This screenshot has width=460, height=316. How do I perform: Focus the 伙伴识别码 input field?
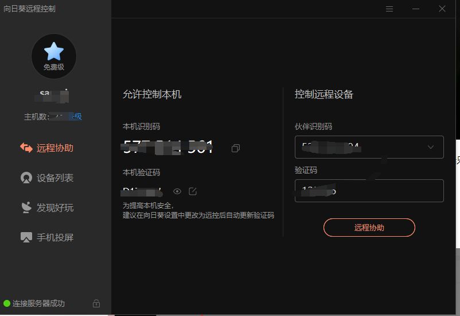pyautogui.click(x=369, y=147)
